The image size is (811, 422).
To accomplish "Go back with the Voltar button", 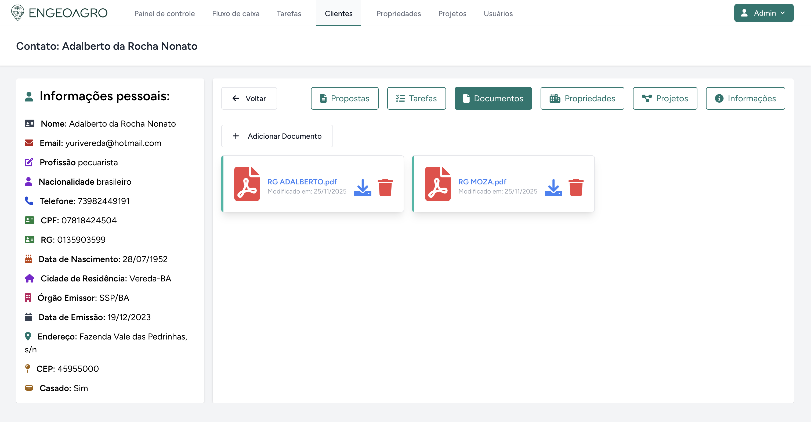I will (x=249, y=98).
